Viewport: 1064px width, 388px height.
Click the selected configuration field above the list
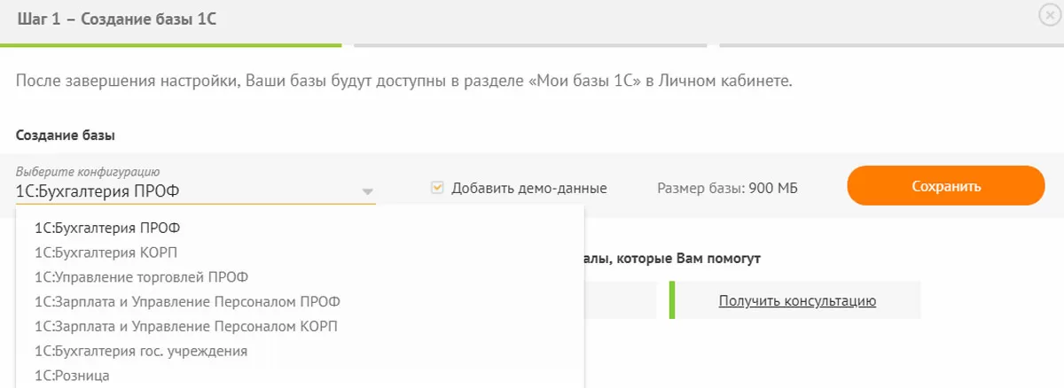tap(177, 190)
